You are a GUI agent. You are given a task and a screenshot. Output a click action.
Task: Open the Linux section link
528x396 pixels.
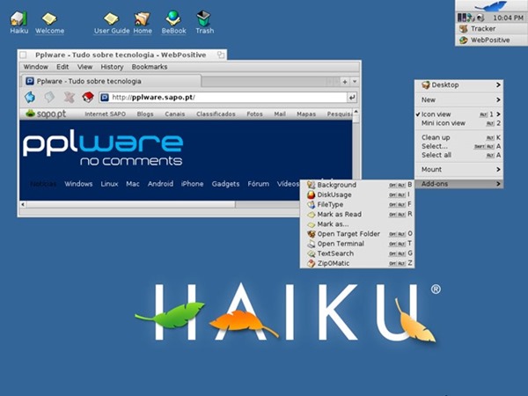point(109,184)
